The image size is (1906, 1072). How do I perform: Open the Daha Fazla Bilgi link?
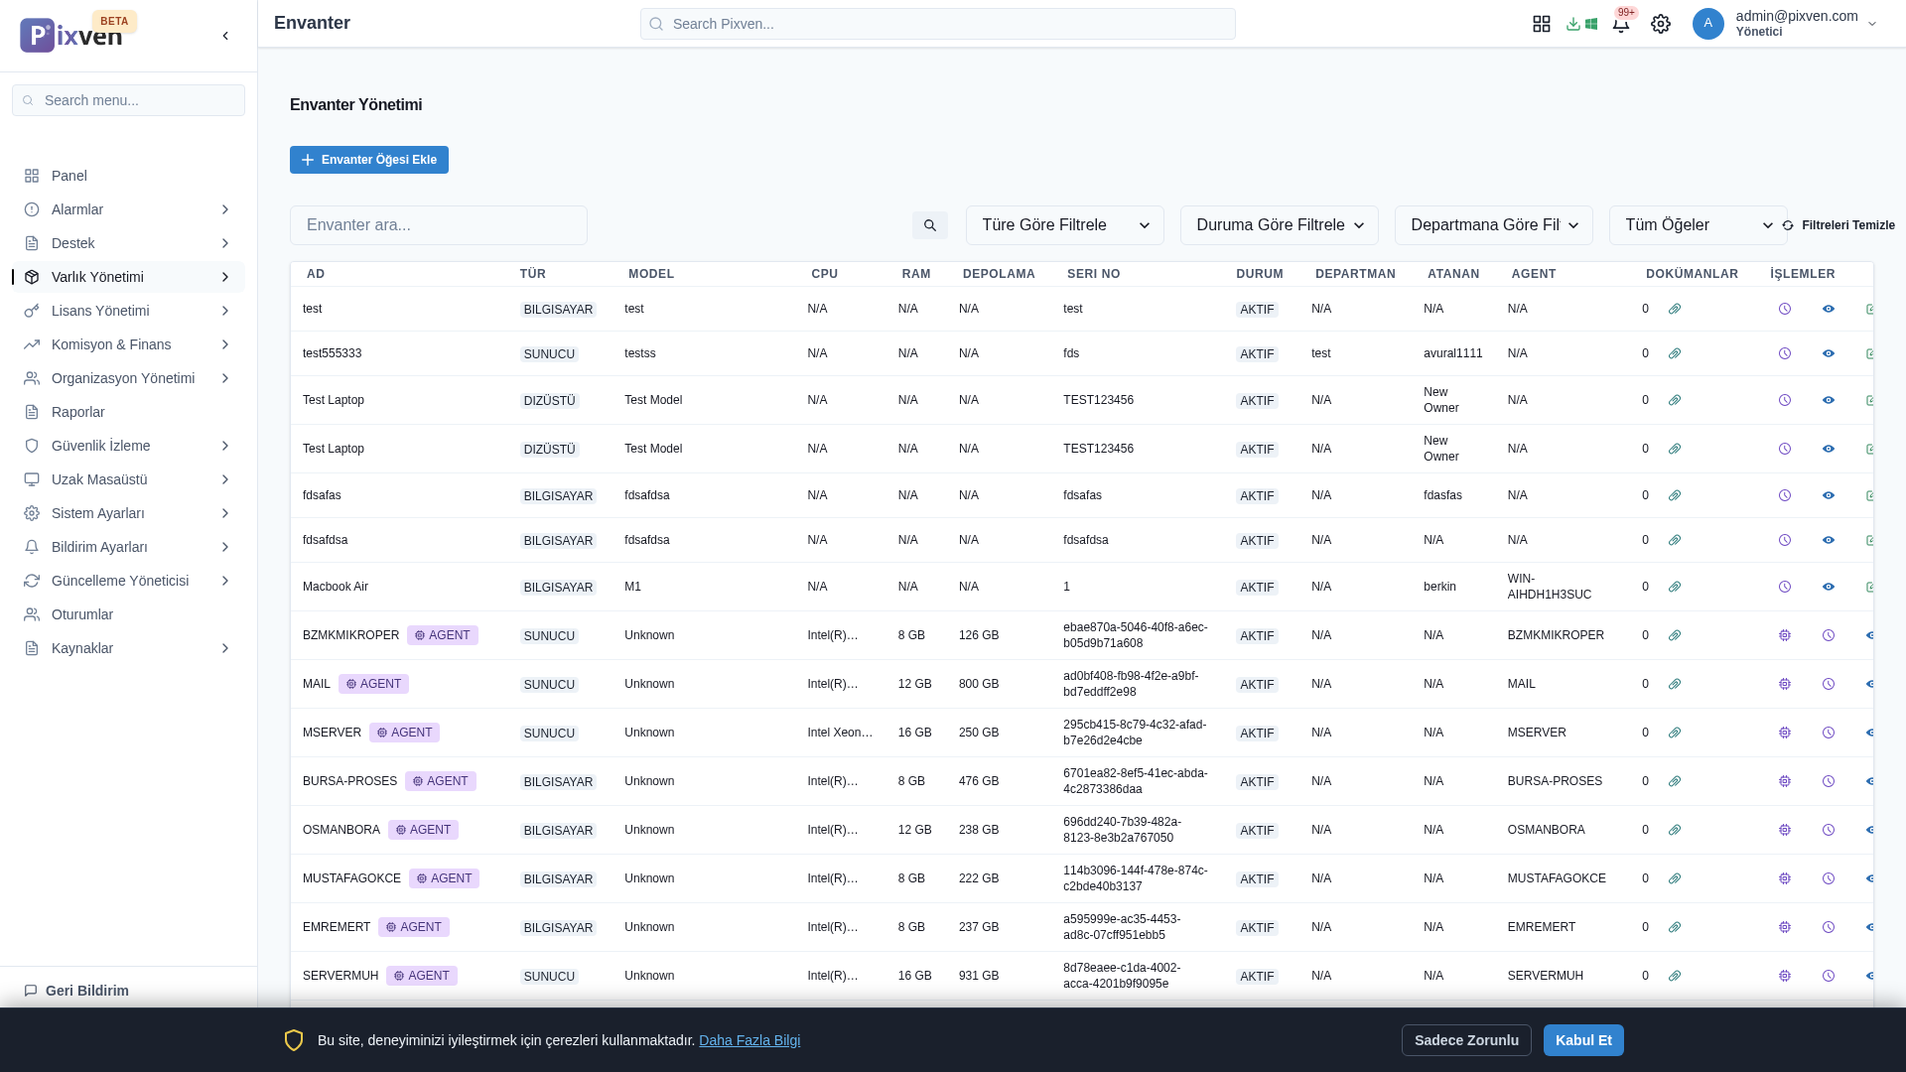[749, 1040]
